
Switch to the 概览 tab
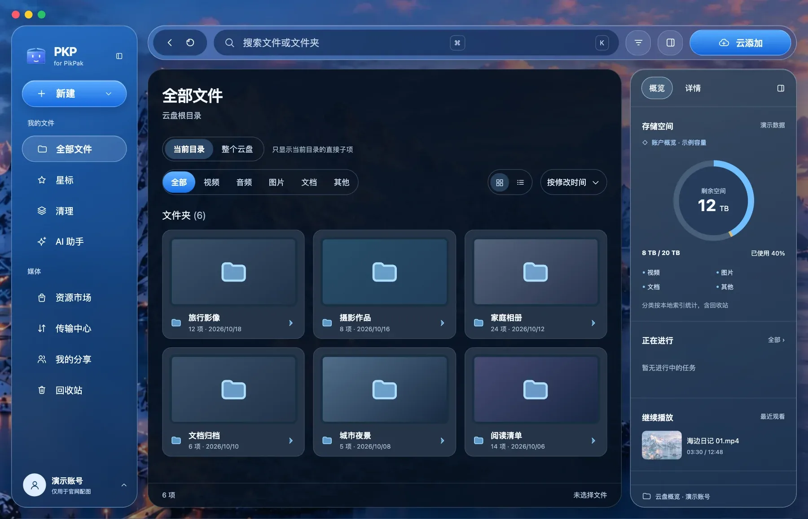click(x=657, y=88)
